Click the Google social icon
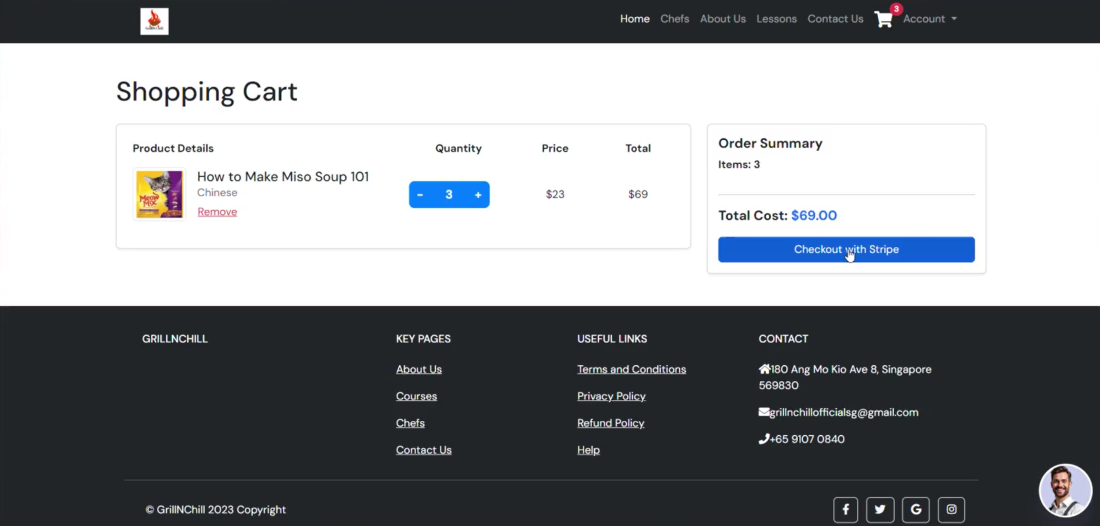Screen dimensions: 1100x526 [916, 509]
